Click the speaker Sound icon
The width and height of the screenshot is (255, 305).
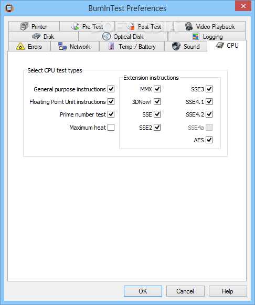click(x=176, y=46)
